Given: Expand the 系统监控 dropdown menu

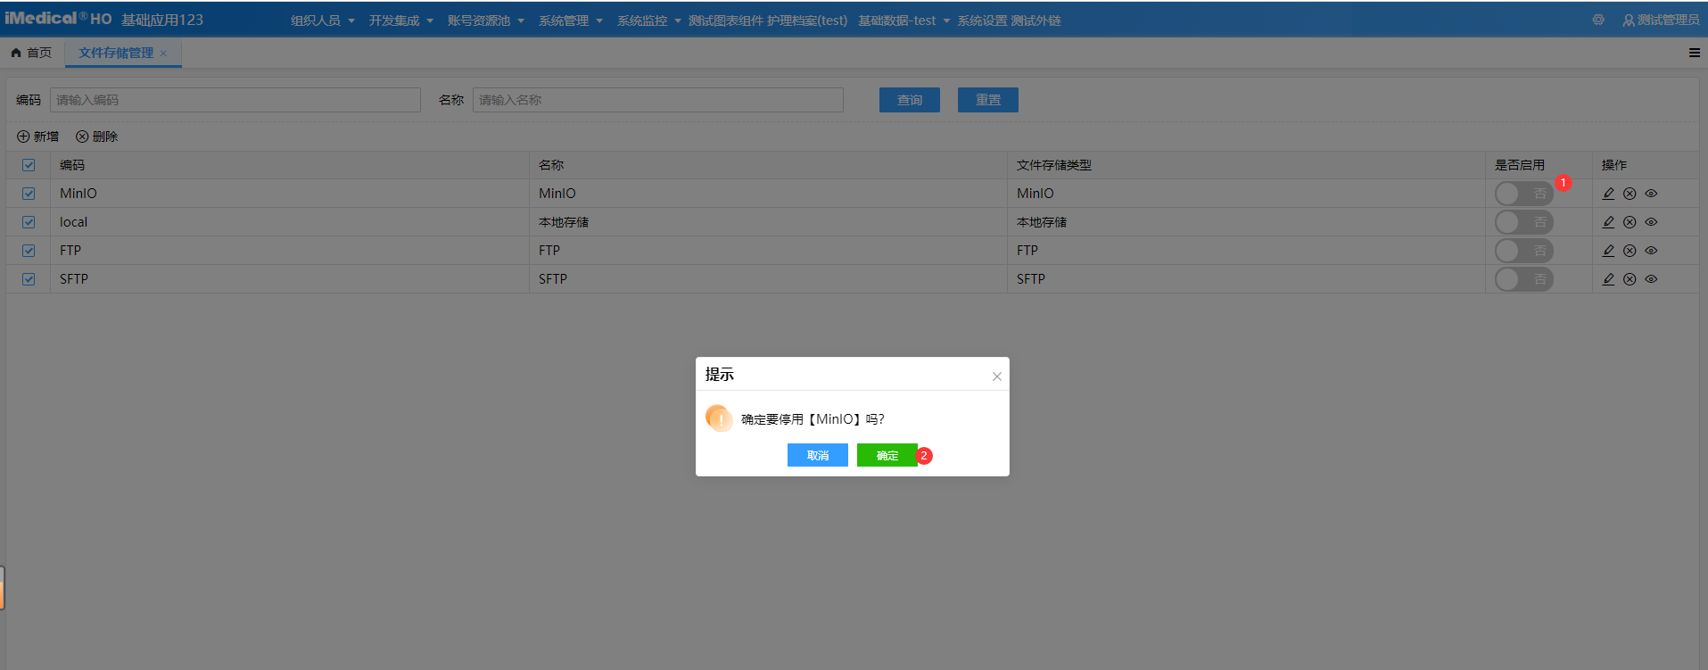Looking at the screenshot, I should [x=648, y=21].
